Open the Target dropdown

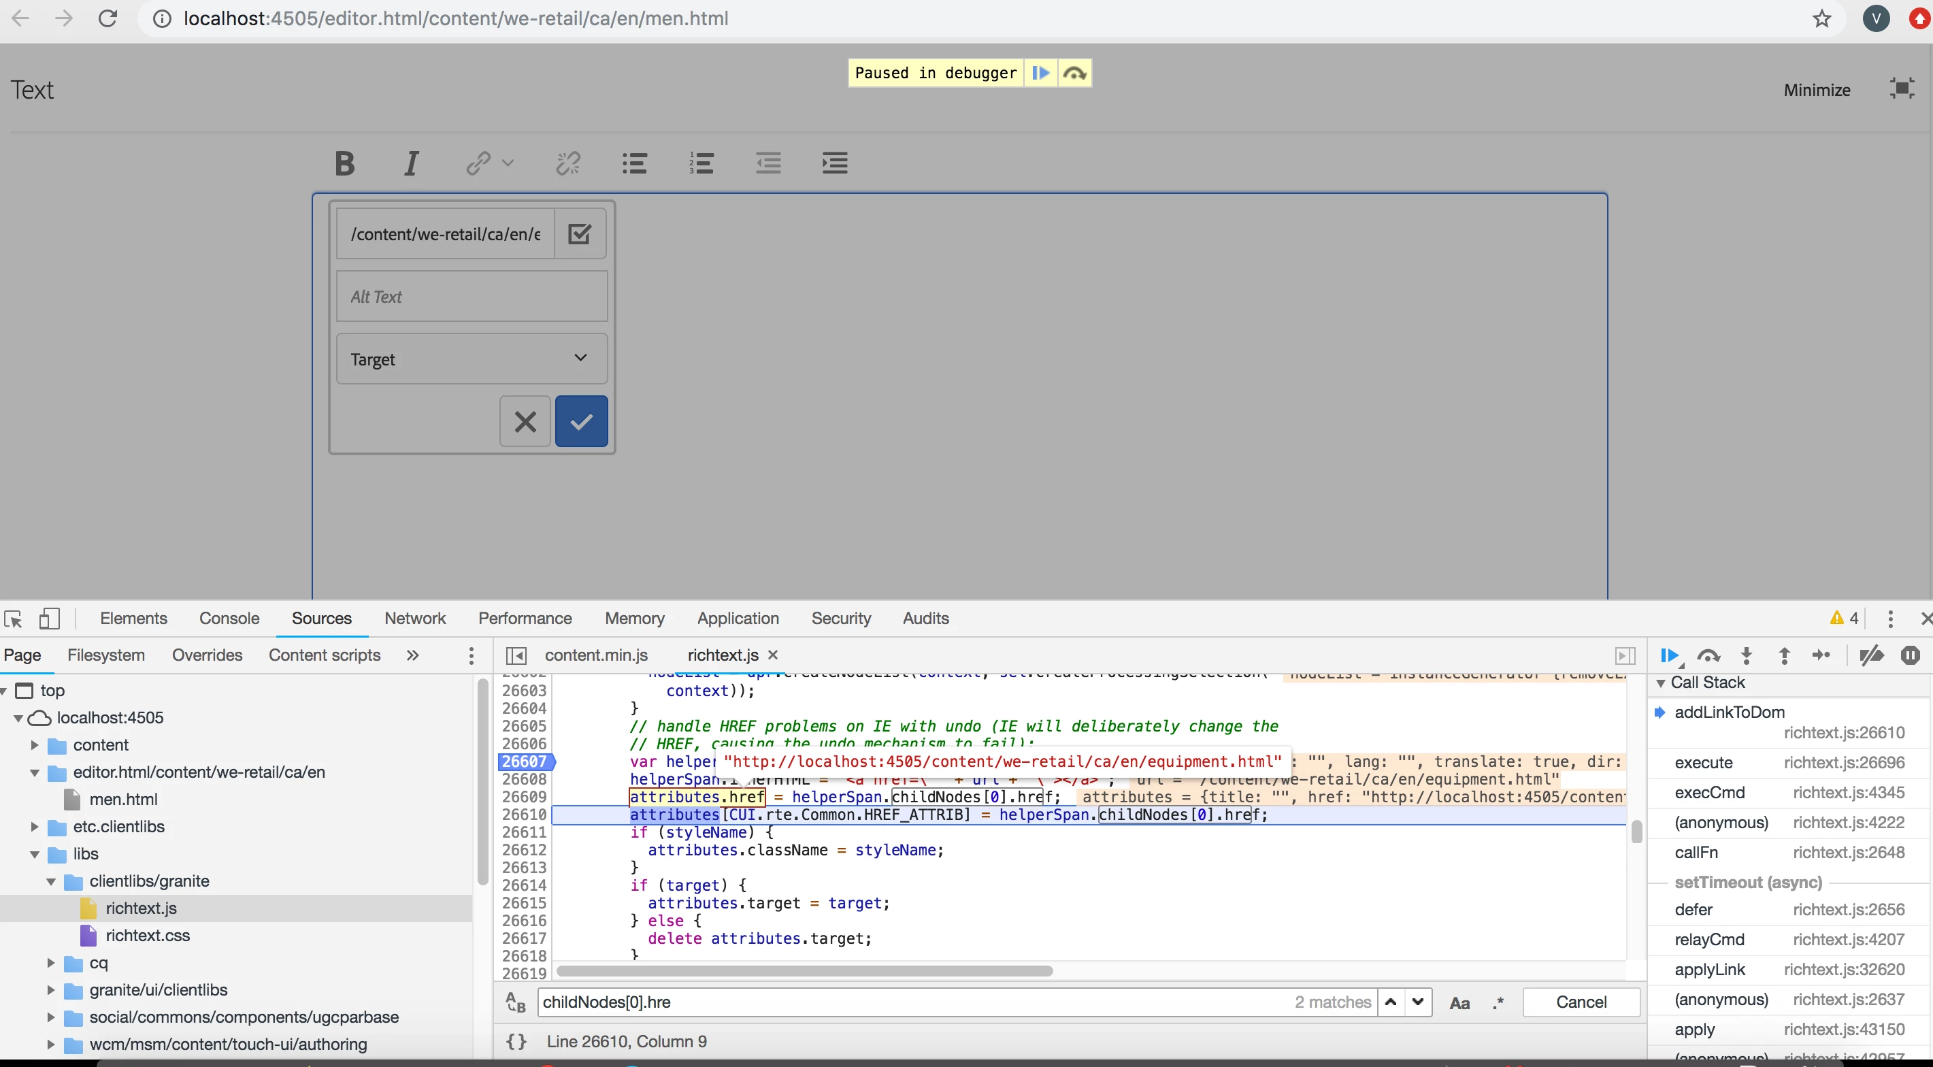pyautogui.click(x=472, y=359)
